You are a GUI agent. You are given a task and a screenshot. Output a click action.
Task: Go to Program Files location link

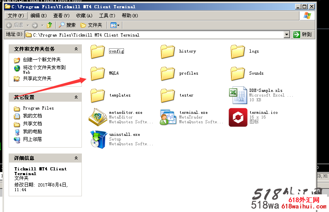(38, 108)
